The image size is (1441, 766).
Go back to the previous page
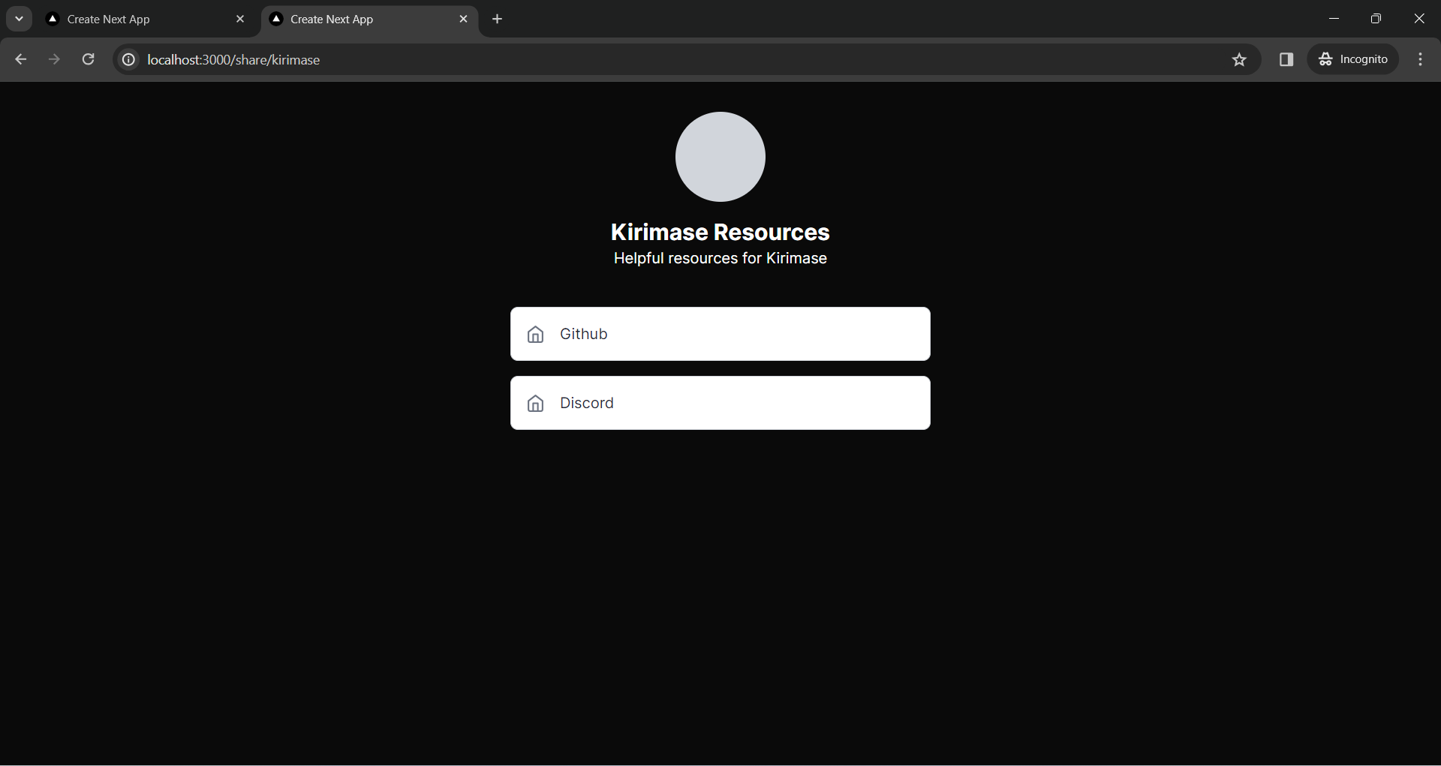(x=21, y=59)
